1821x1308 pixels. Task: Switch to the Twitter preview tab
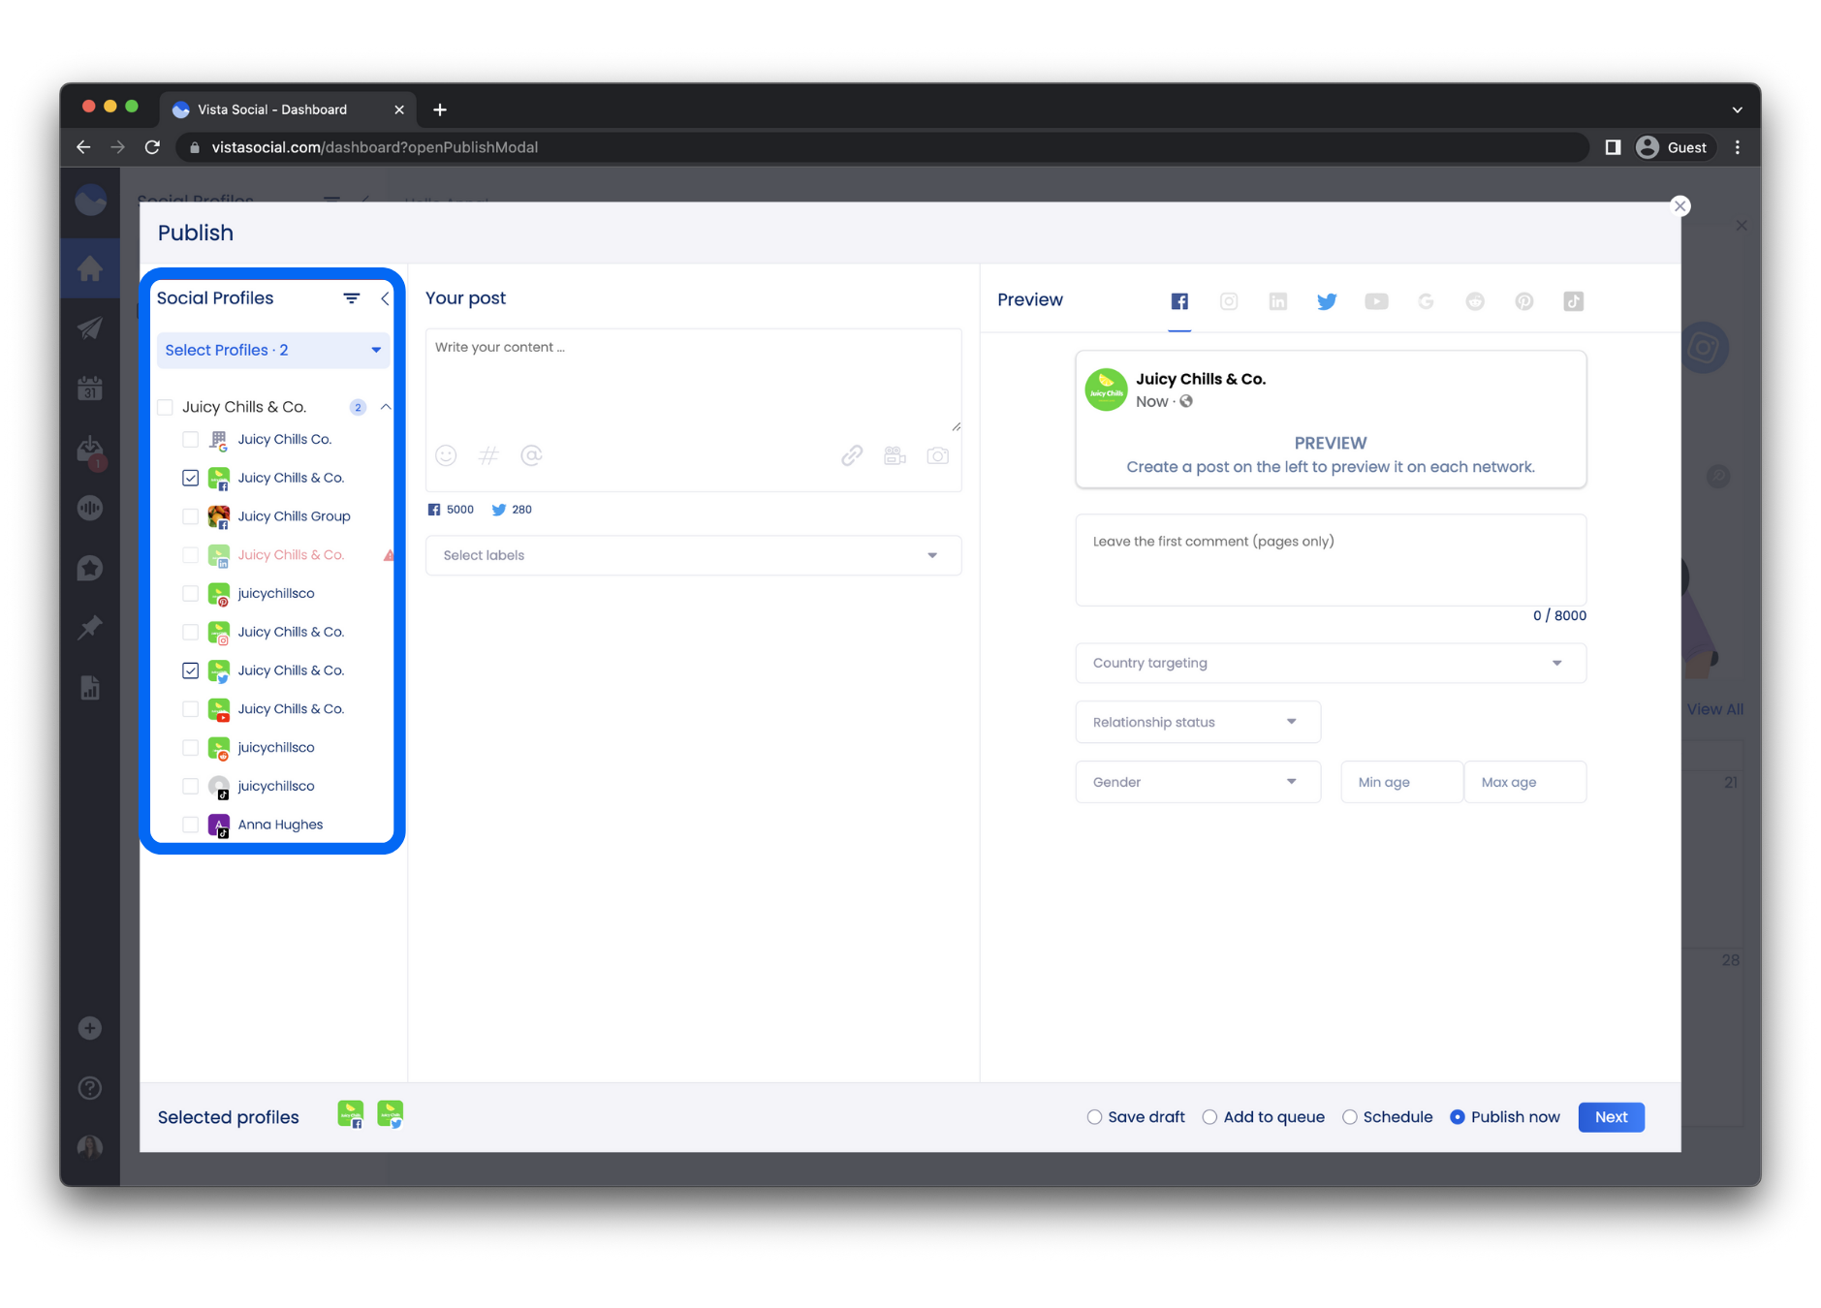coord(1327,301)
